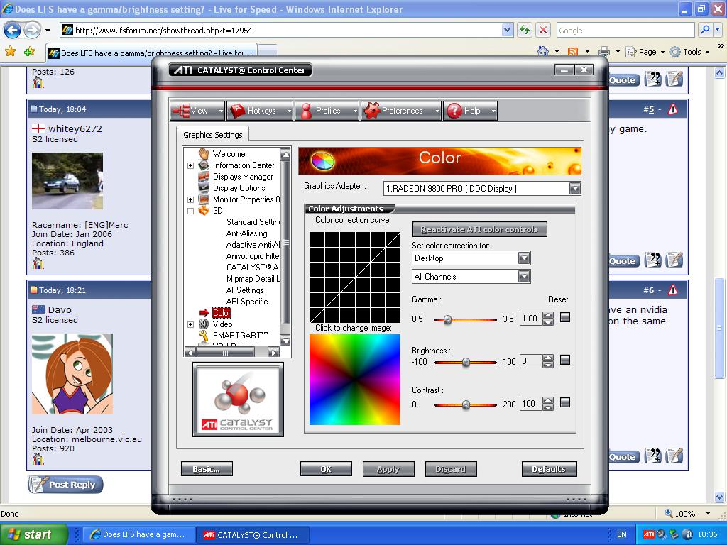Image resolution: width=727 pixels, height=545 pixels.
Task: Increase the Gamma value with up arrow
Action: point(548,316)
